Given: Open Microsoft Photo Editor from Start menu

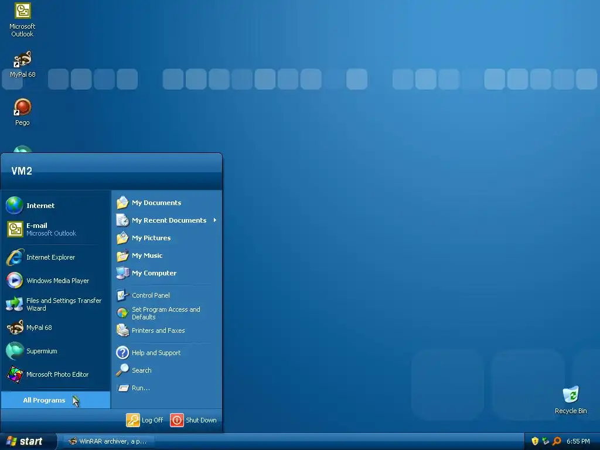Looking at the screenshot, I should pos(56,374).
